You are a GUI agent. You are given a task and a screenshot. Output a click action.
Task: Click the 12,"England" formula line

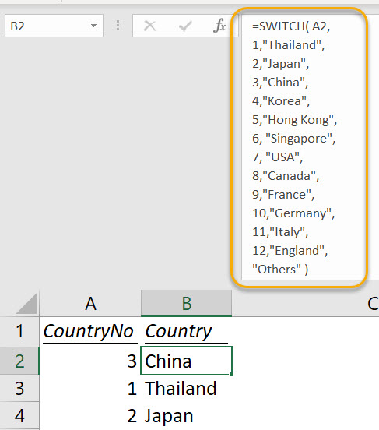pyautogui.click(x=290, y=251)
